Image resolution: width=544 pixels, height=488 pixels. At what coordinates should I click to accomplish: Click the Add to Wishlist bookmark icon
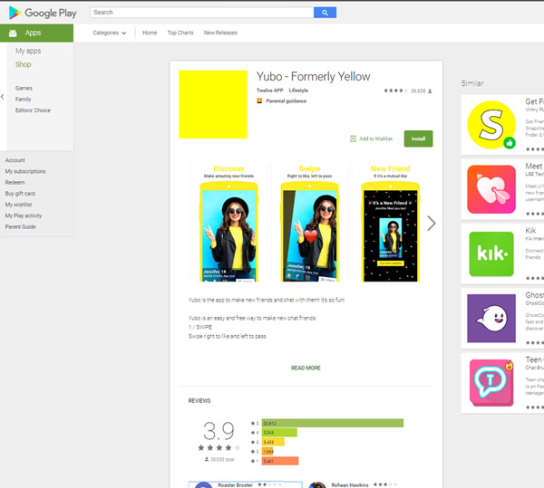point(353,139)
